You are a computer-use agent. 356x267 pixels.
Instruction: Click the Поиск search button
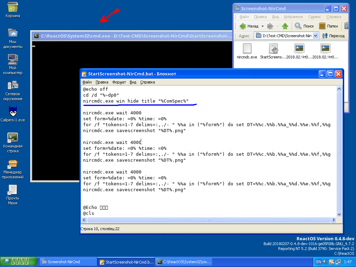click(x=305, y=26)
